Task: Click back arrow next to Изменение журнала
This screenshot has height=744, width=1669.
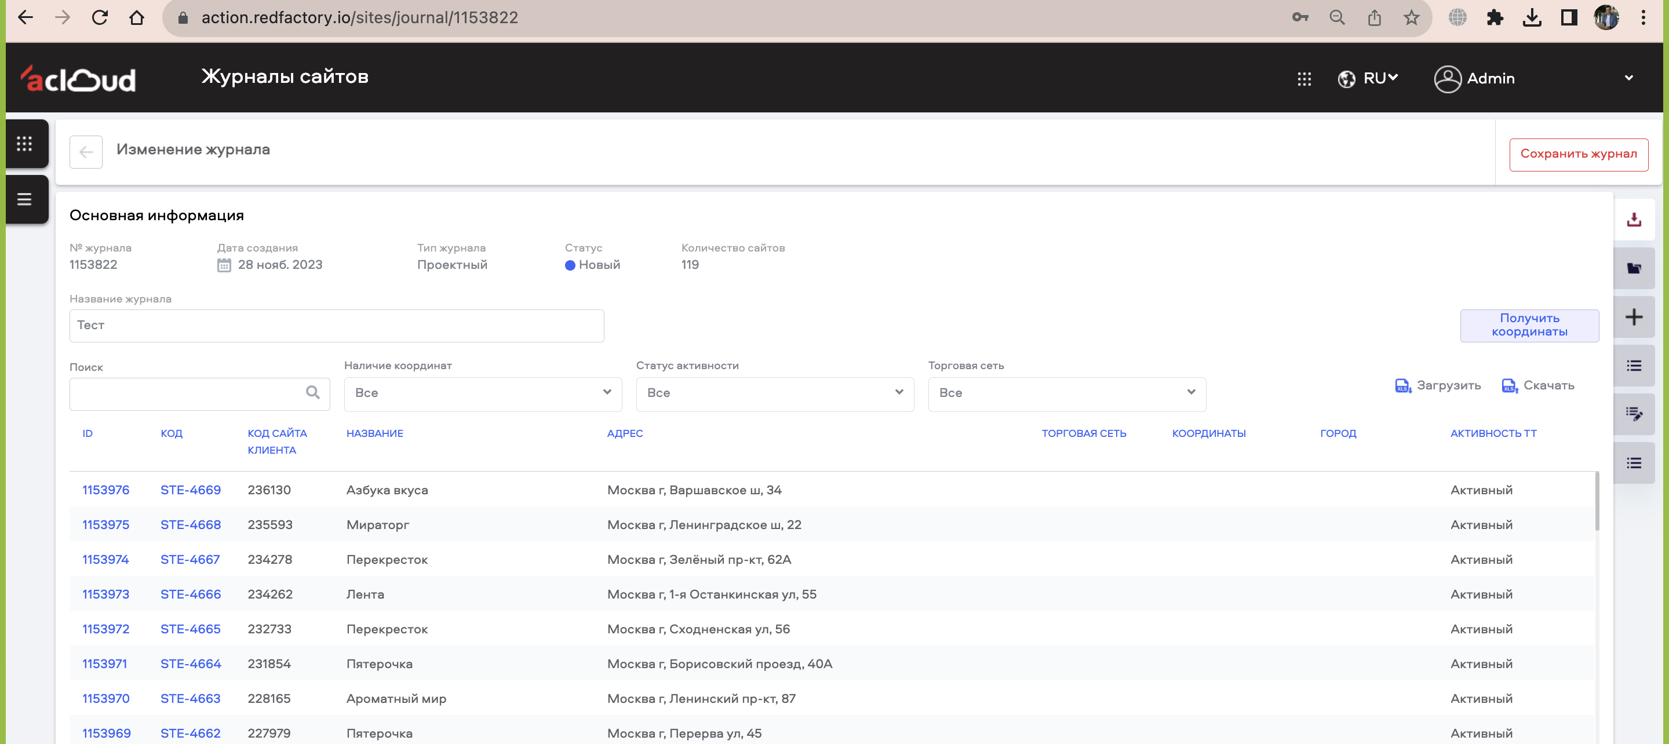Action: 86,152
